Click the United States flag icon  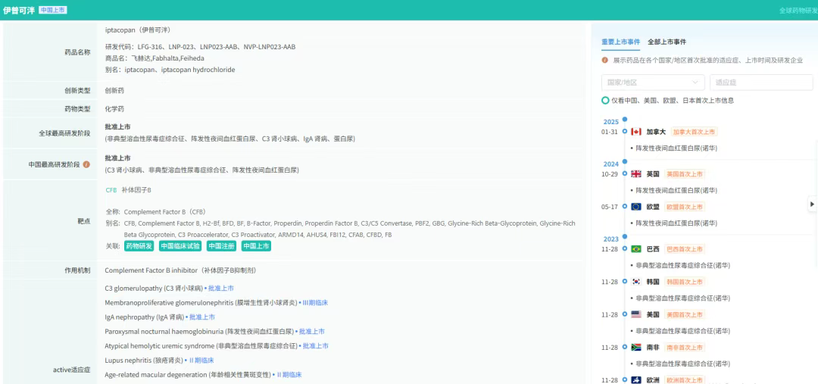(x=636, y=314)
